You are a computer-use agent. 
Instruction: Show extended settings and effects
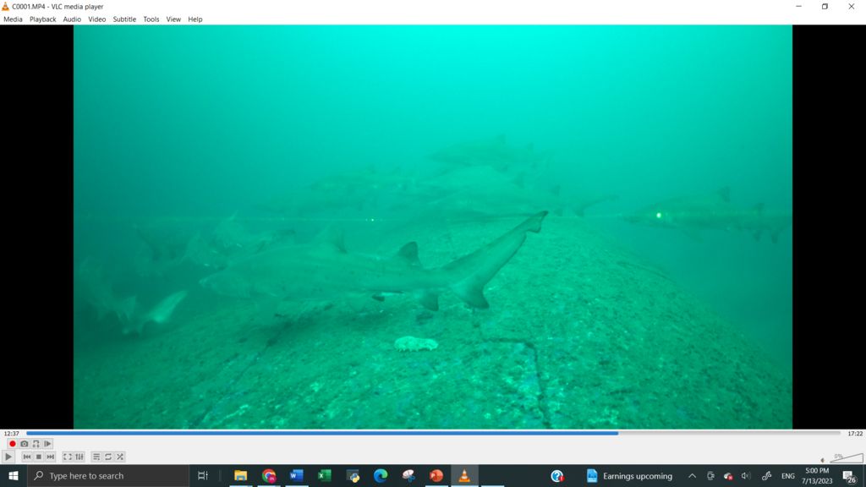point(79,457)
